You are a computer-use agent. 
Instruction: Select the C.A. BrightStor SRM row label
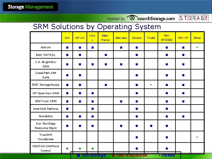46,64
